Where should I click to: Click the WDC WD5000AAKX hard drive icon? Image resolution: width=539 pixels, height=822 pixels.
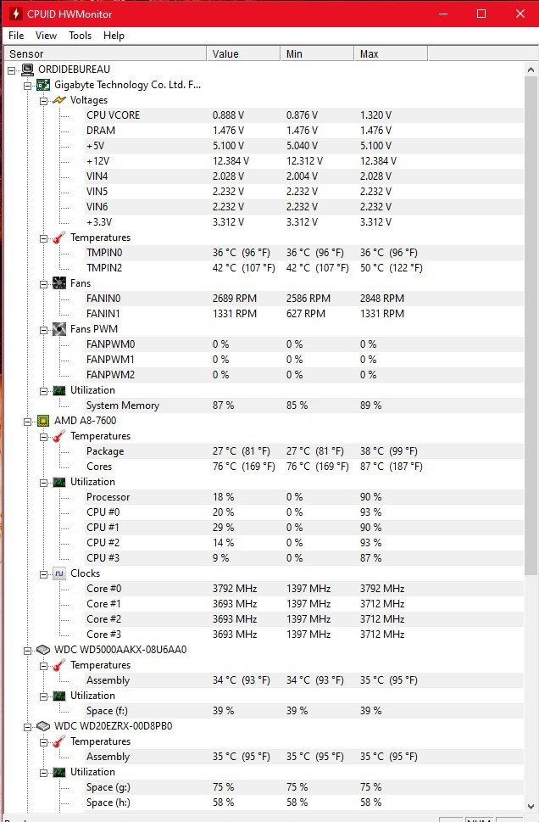click(x=43, y=650)
